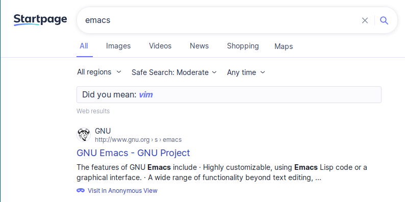The image size is (405, 202).
Task: Open the Maps tab
Action: click(x=284, y=46)
